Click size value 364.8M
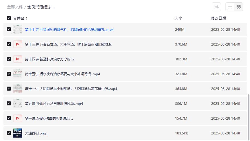This screenshot has height=141, width=250. [x=181, y=89]
